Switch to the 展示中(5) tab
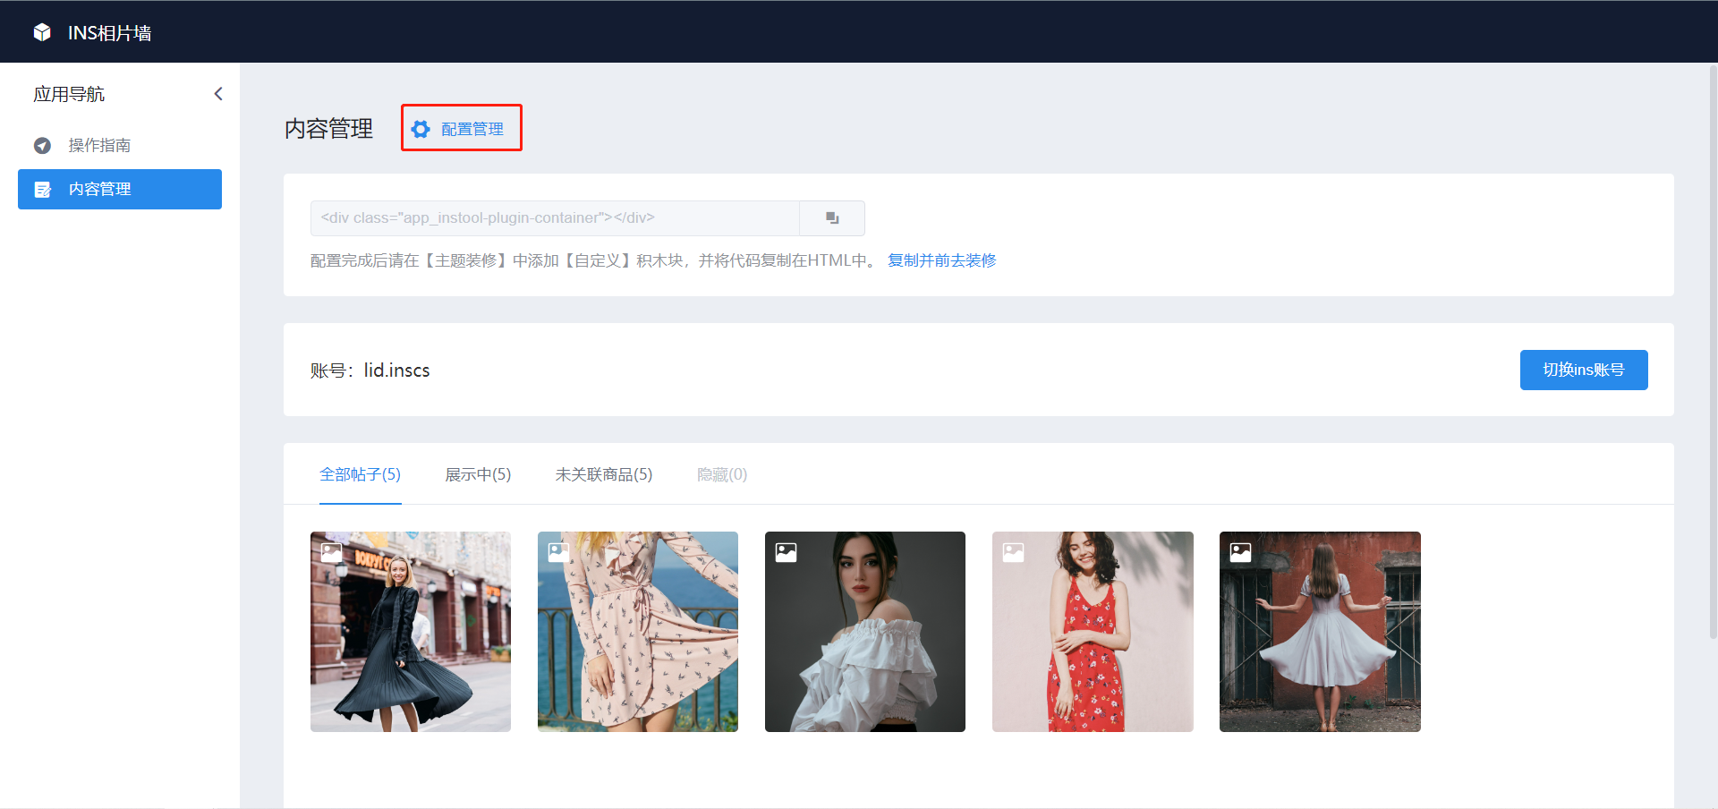 coord(478,474)
